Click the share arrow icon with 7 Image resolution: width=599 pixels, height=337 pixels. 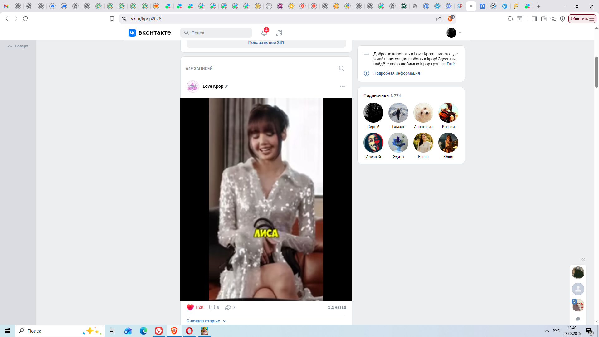[228, 307]
